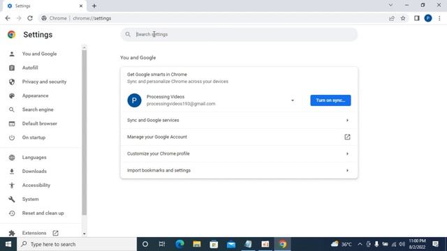Click the network tray icon
Screen dimensions: 447x251
click(394, 244)
